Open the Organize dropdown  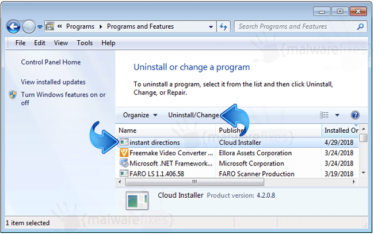(x=140, y=115)
